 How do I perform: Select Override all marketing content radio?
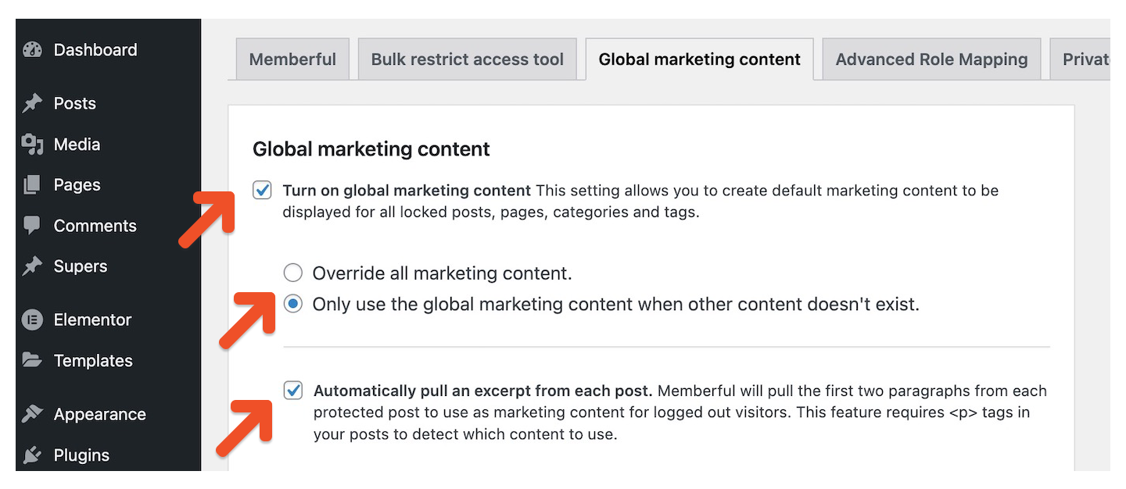(292, 273)
